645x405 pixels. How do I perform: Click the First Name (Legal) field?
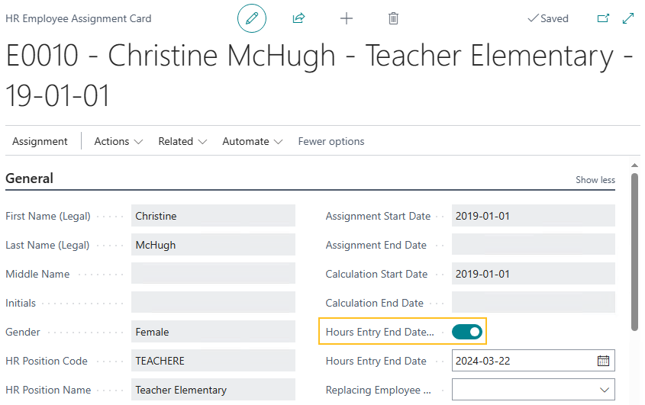point(213,216)
